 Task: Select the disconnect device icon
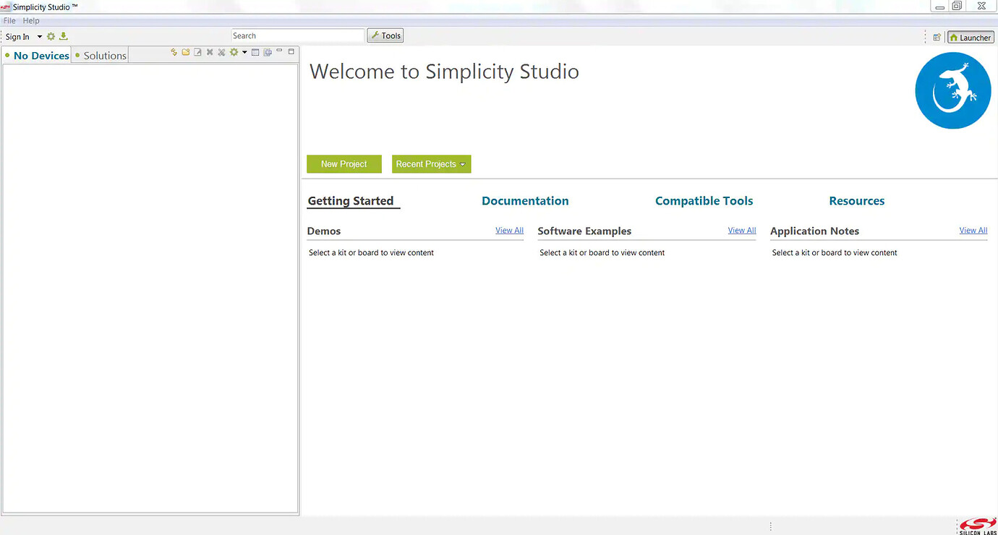[x=210, y=51]
